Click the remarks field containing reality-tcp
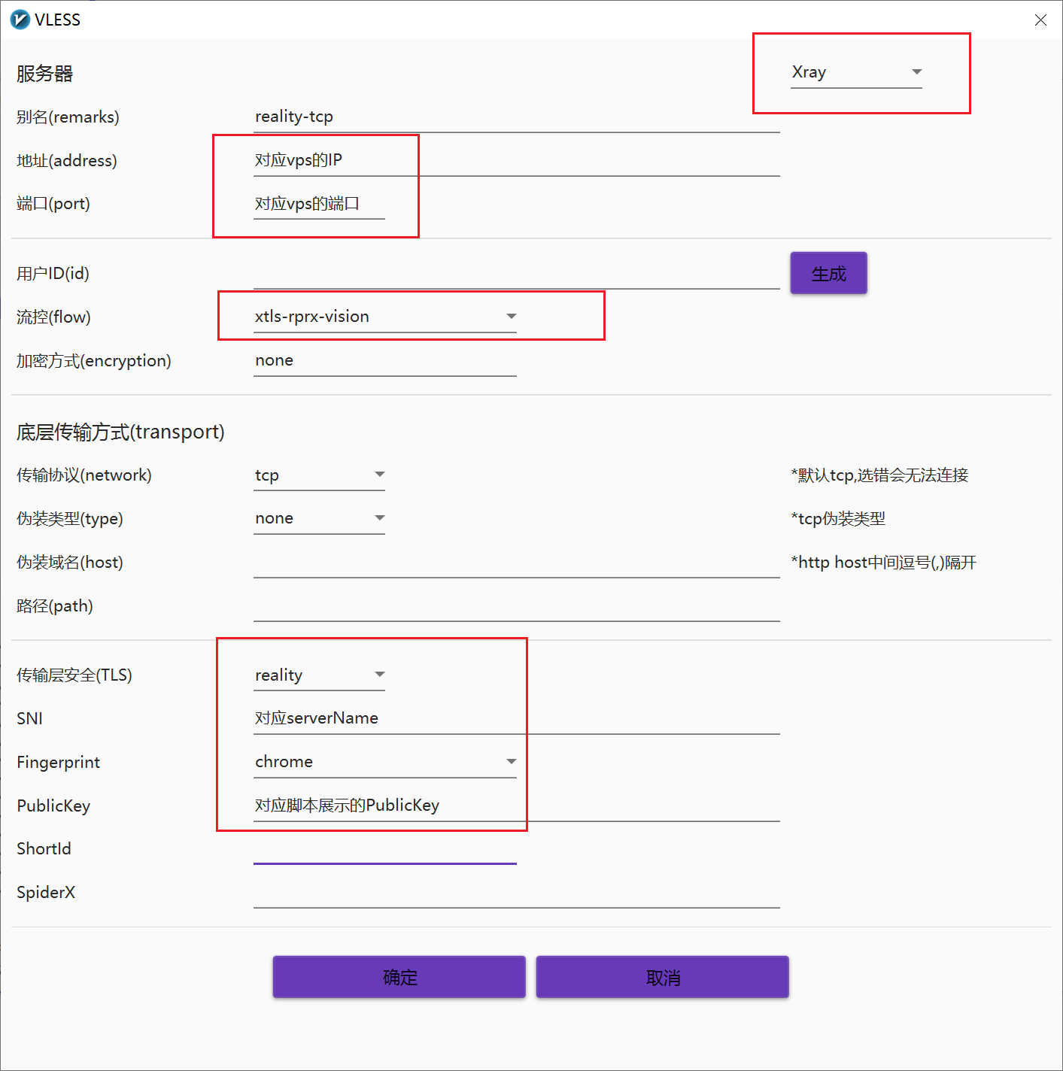1063x1071 pixels. tap(516, 117)
